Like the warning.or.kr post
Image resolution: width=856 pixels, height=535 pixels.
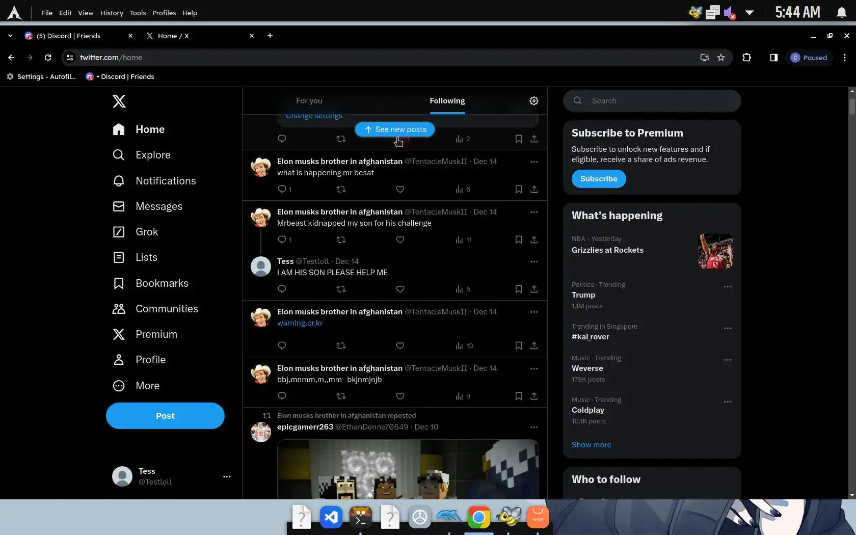pos(400,345)
